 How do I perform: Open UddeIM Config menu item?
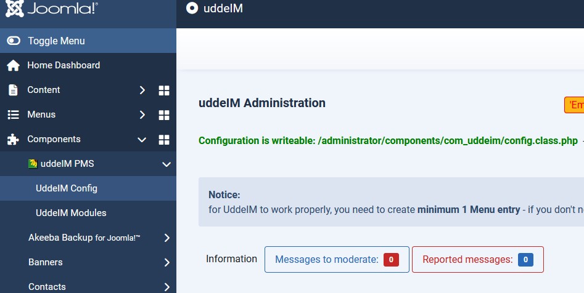tap(67, 188)
